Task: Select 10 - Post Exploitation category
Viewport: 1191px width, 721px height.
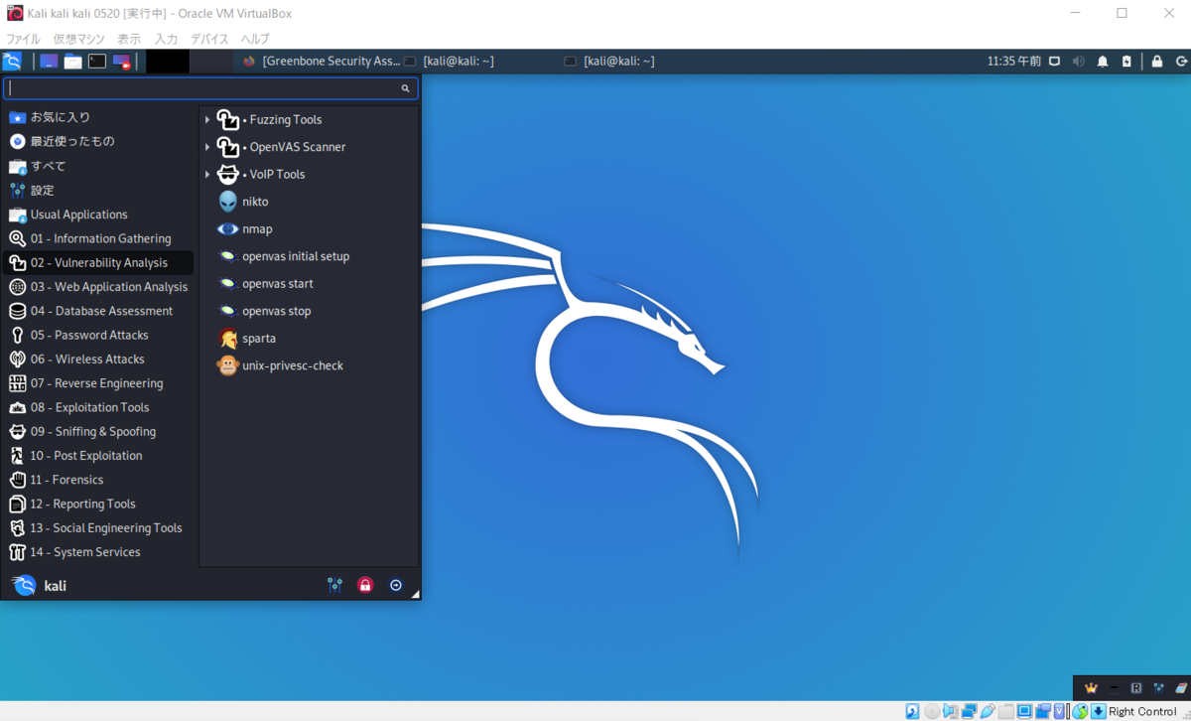Action: pos(99,455)
